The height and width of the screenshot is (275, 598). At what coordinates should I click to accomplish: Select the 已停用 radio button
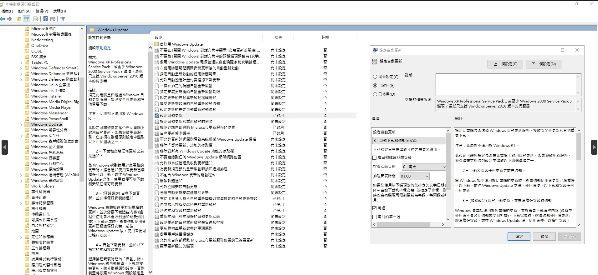pos(375,94)
